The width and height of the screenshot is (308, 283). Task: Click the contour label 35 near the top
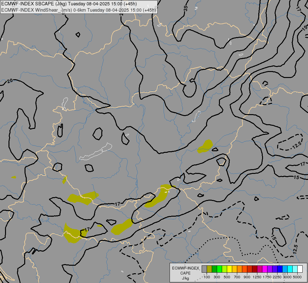(x=186, y=8)
